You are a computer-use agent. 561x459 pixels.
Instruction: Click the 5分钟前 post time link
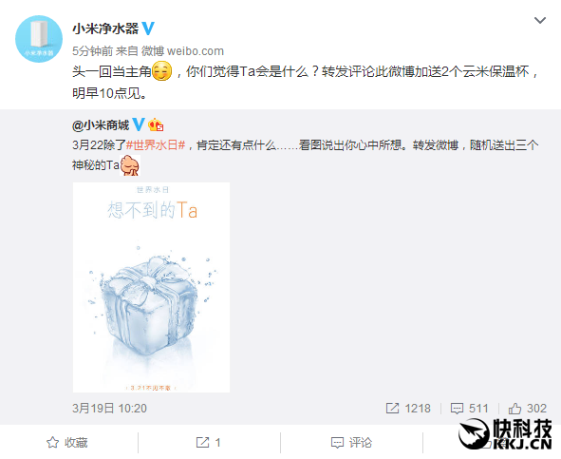coord(93,51)
